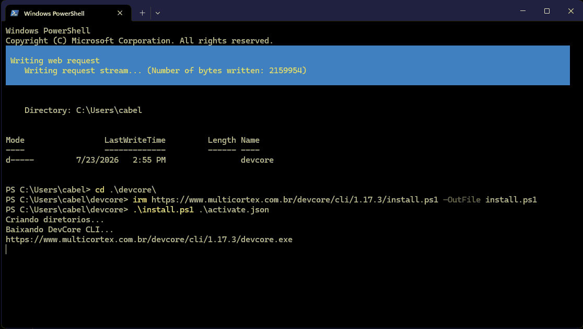
Task: Close the terminal window
Action: pos(571,11)
